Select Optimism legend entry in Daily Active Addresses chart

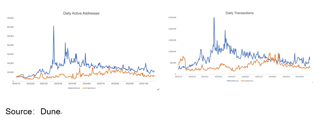coord(90,88)
